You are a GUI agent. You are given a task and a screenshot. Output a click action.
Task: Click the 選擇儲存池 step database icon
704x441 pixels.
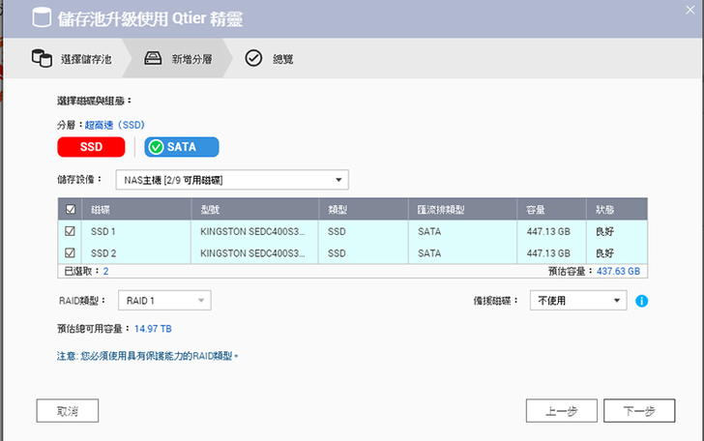click(43, 59)
